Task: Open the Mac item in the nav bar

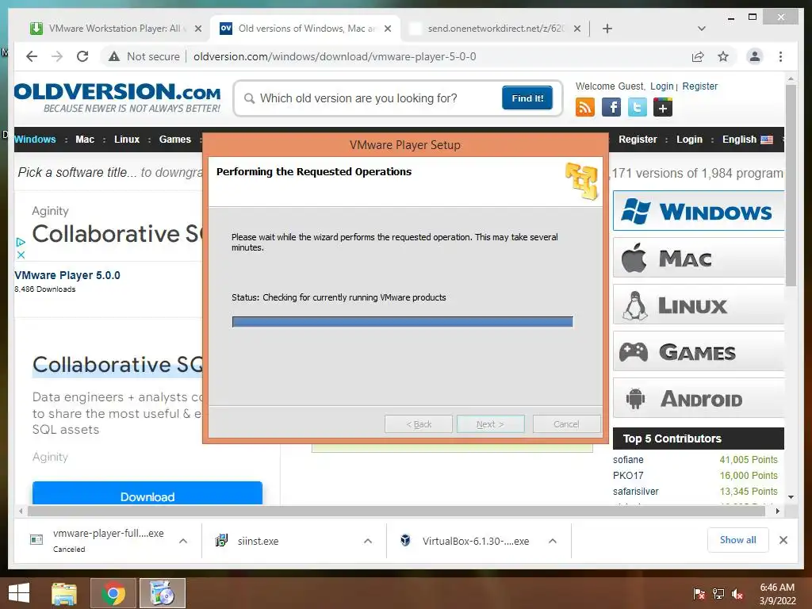Action: [85, 140]
